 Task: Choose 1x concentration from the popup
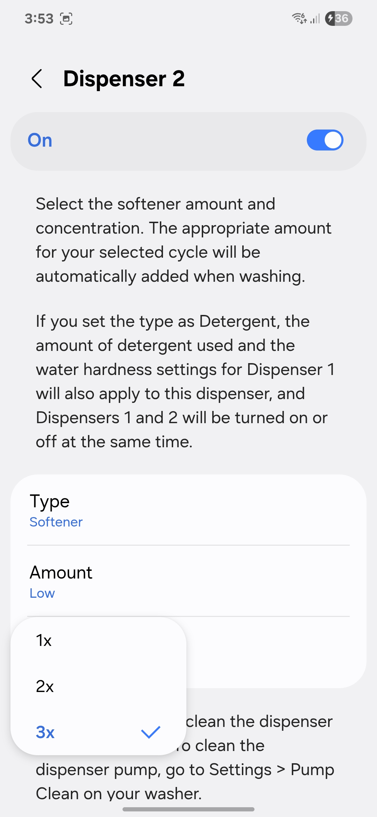click(44, 641)
